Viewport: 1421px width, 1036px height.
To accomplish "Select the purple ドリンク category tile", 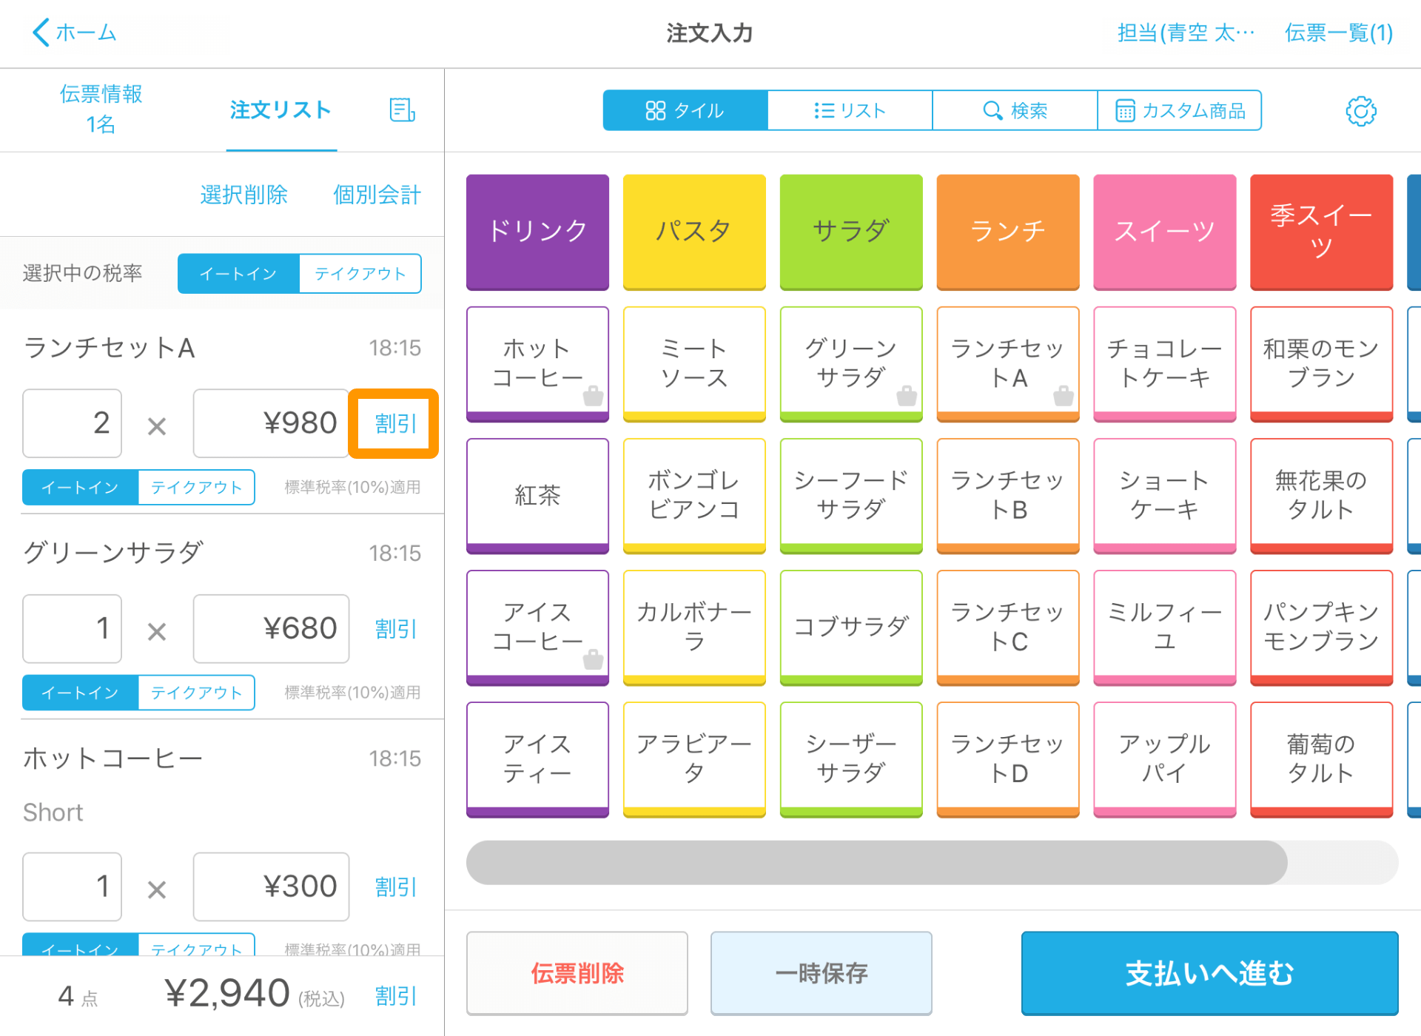I will click(537, 232).
